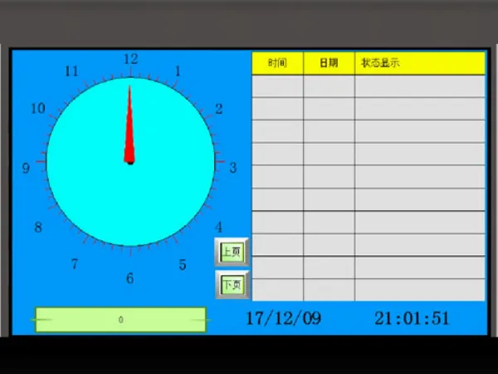Click the number 3 on the clock dial

point(232,167)
